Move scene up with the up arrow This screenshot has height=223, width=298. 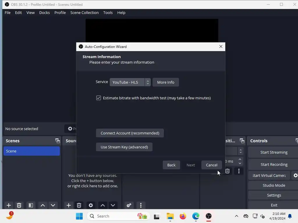tap(43, 205)
